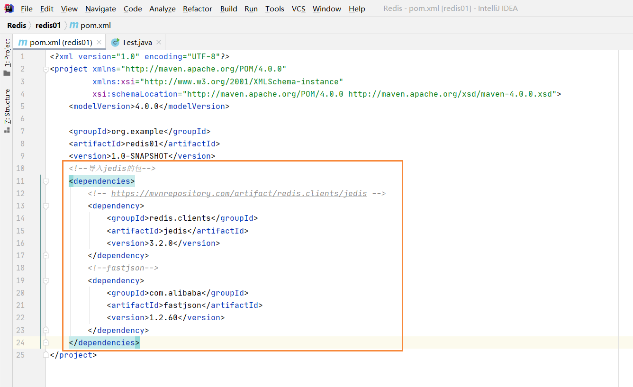Click the closing project tag on line 25
633x387 pixels.
coord(73,355)
